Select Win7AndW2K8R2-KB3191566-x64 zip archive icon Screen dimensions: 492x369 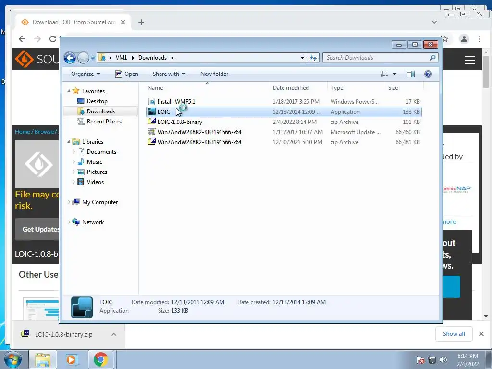[152, 142]
